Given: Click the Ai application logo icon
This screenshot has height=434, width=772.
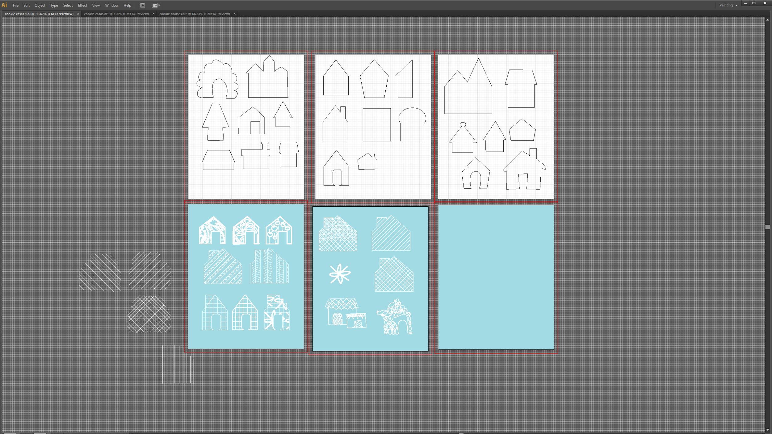Looking at the screenshot, I should coord(4,5).
